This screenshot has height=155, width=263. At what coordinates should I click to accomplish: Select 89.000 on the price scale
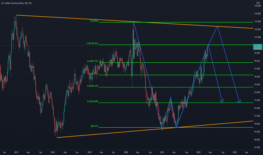[258, 132]
